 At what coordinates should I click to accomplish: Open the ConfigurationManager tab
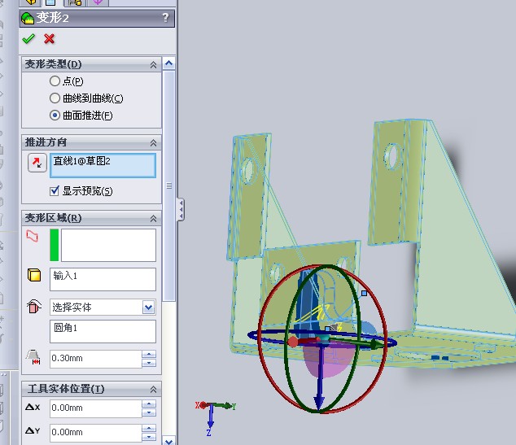[x=75, y=2]
